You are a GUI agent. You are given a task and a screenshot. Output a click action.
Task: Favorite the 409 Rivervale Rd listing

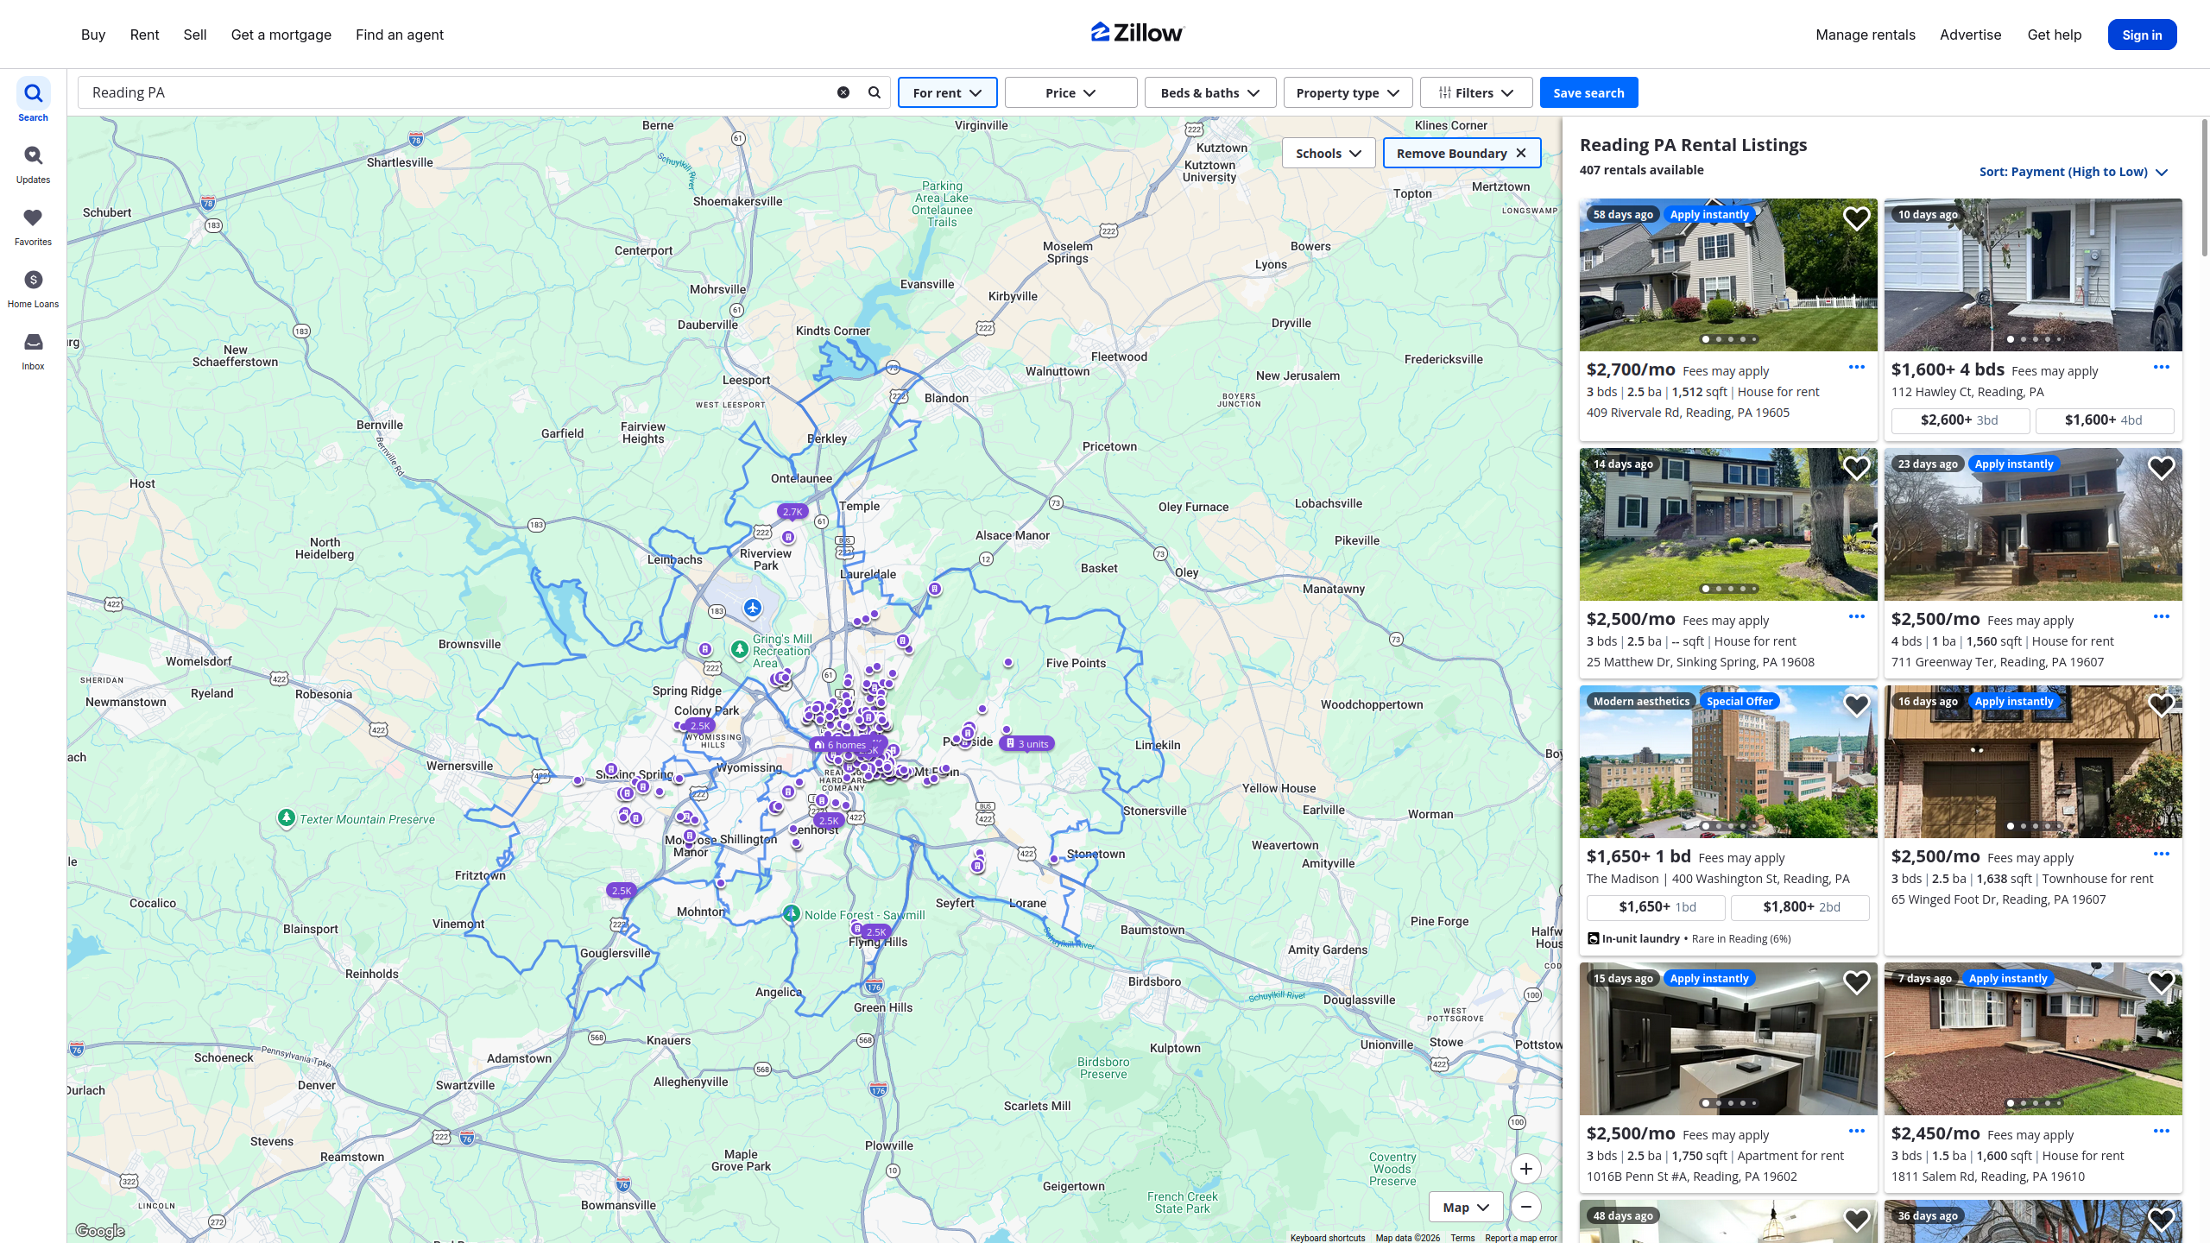point(1856,218)
